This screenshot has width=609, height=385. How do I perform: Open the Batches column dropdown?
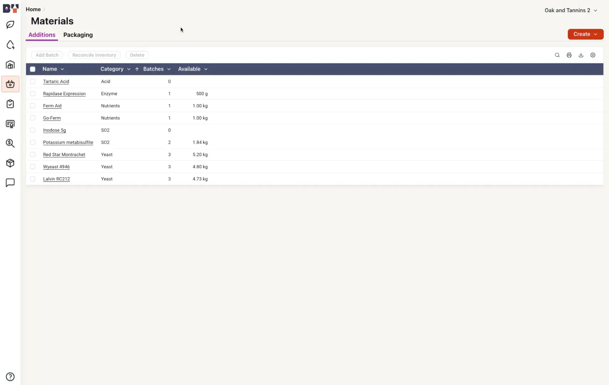(x=169, y=69)
